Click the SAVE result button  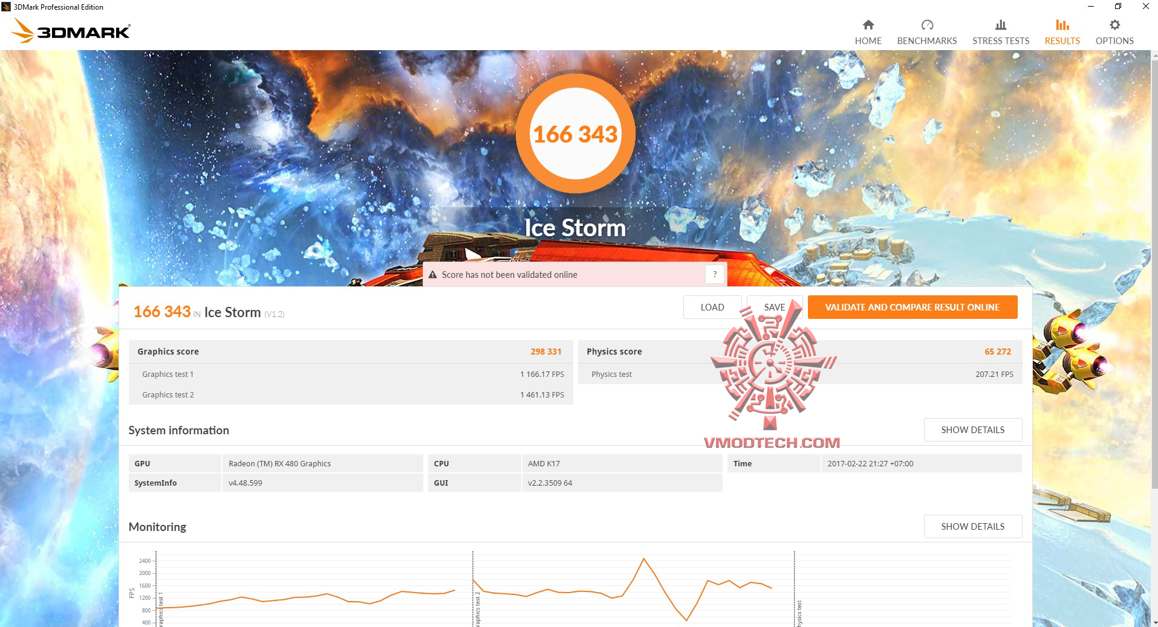(x=775, y=307)
